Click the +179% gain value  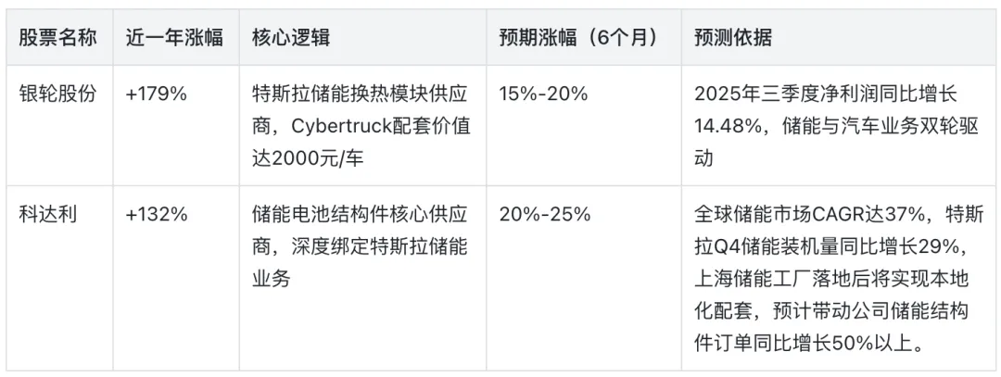[x=157, y=94]
